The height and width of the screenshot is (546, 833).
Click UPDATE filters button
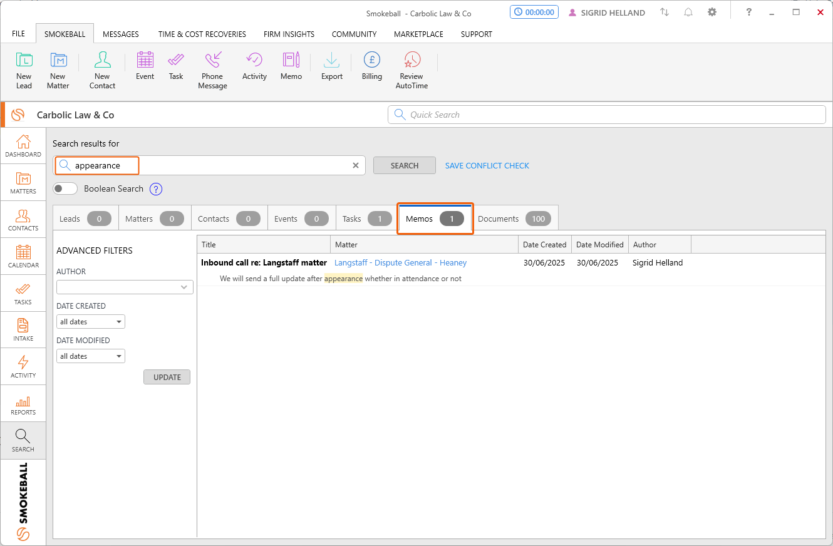click(x=167, y=377)
